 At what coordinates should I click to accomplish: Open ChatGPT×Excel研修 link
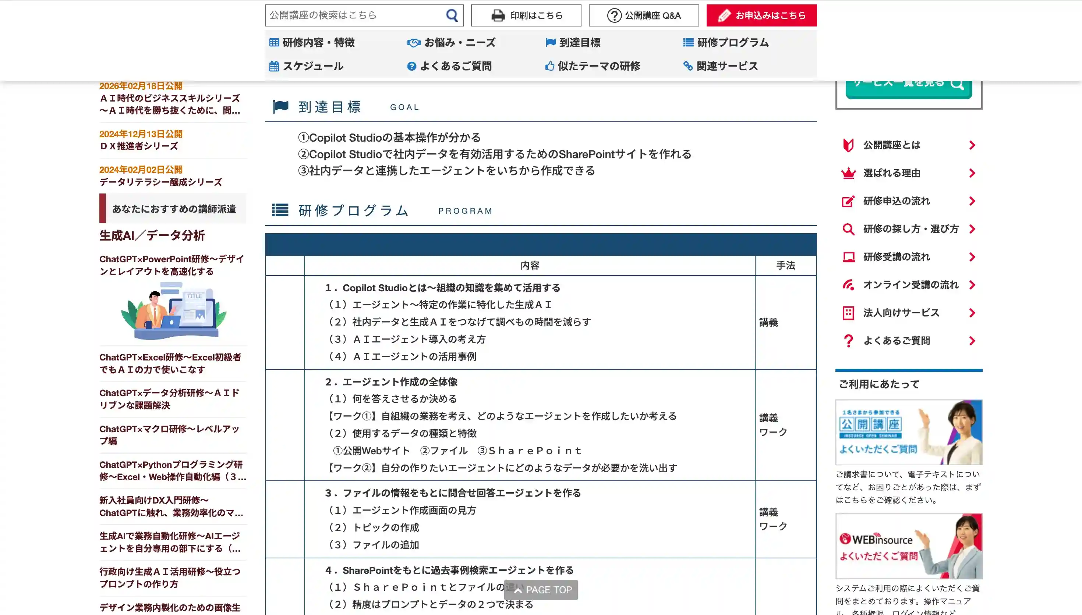pos(170,364)
